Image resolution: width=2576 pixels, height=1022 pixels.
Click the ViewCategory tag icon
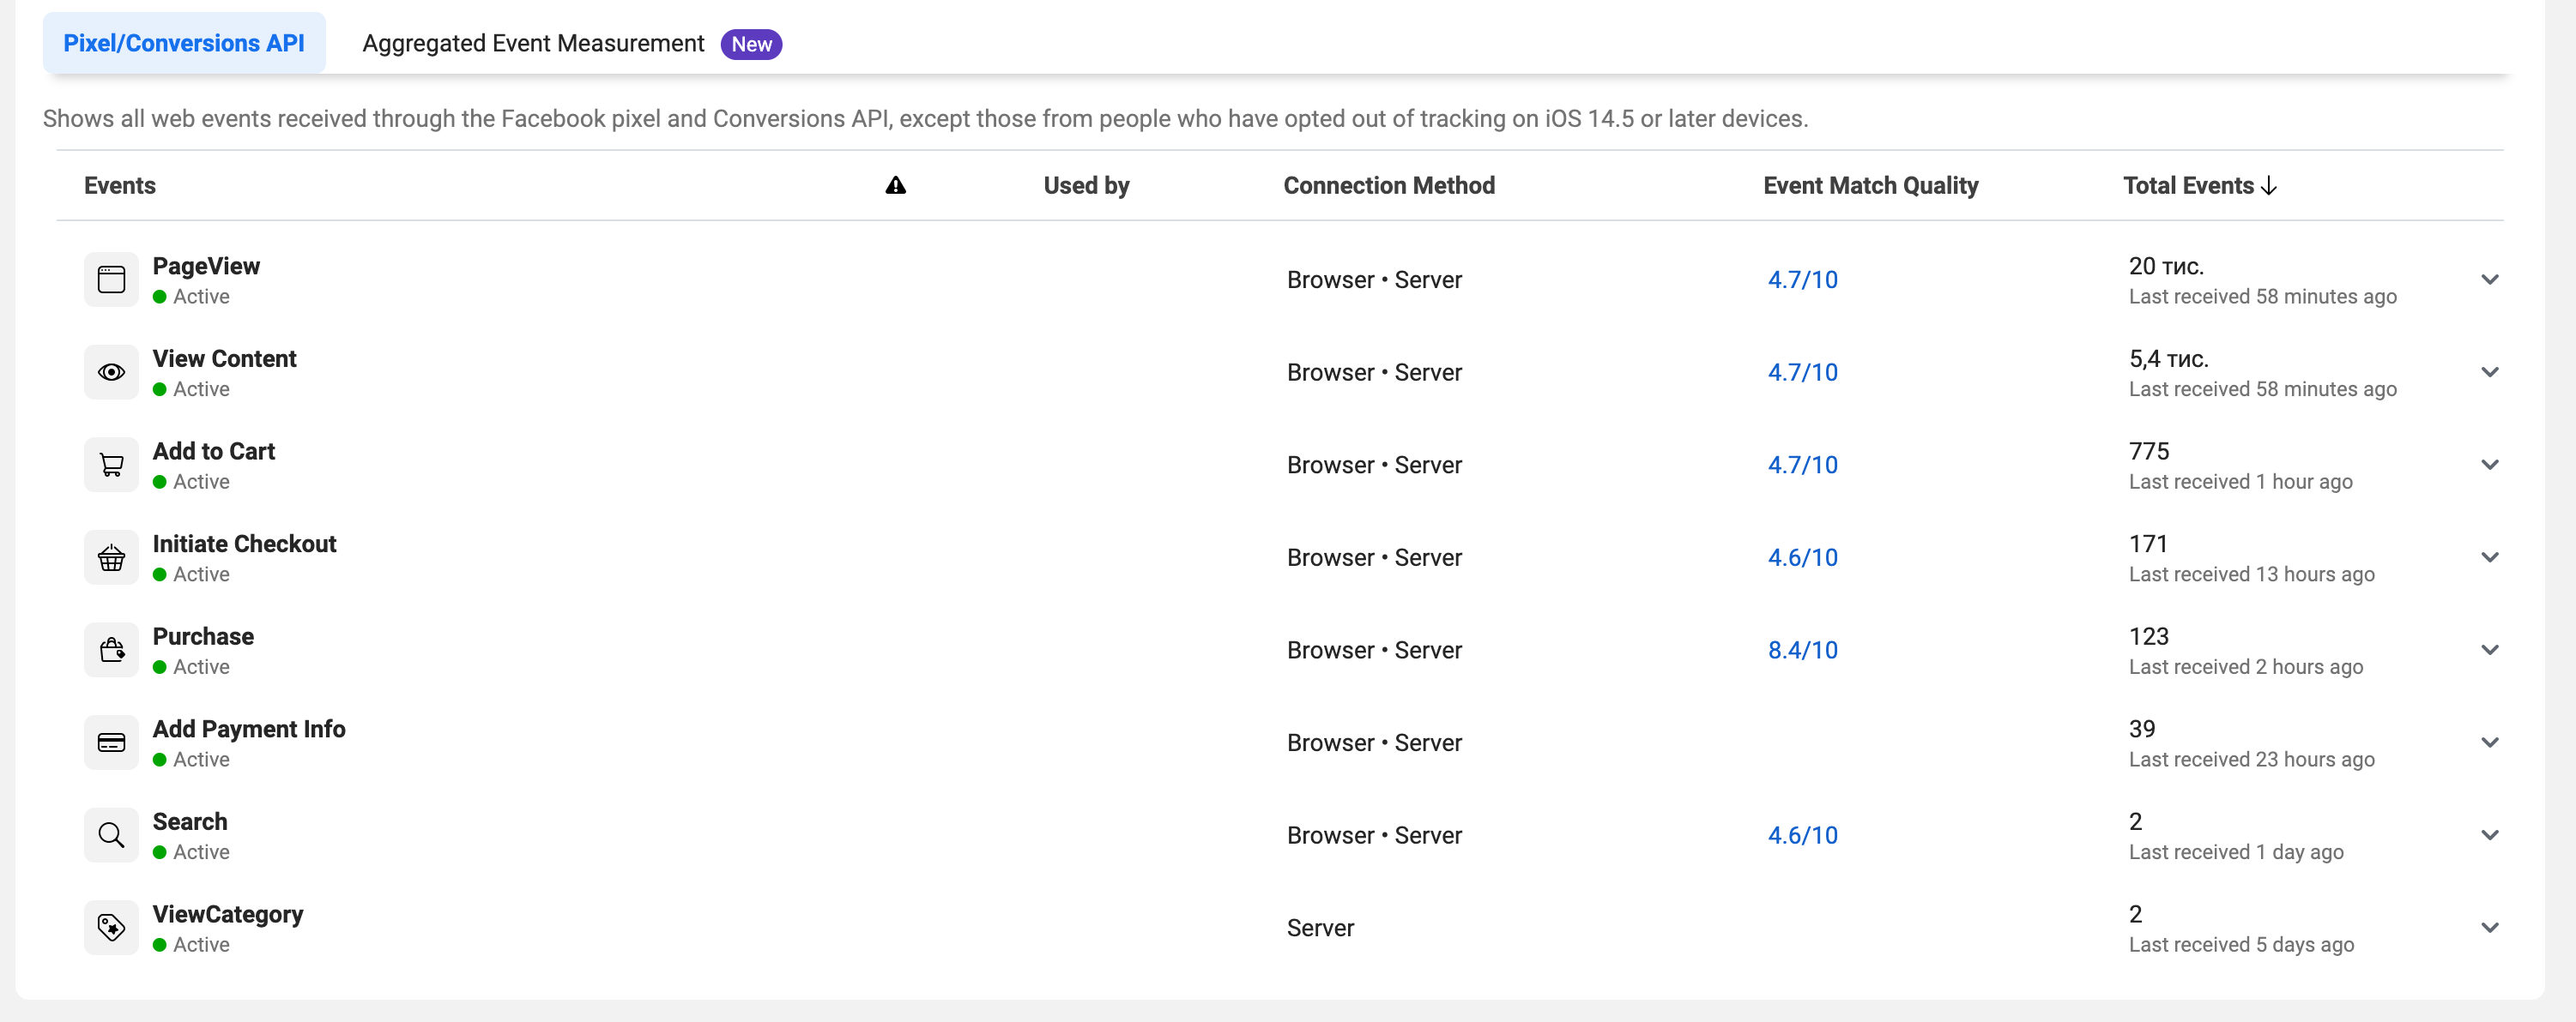click(x=111, y=928)
